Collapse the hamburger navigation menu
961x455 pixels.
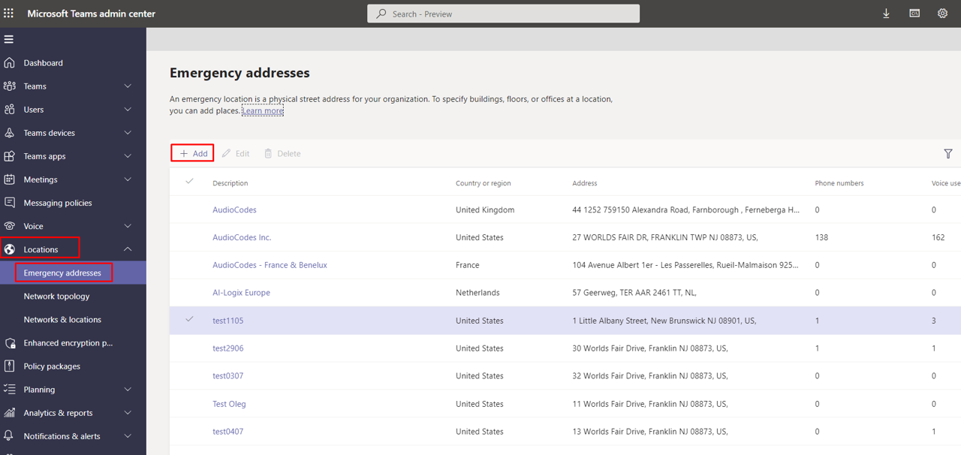[x=9, y=39]
